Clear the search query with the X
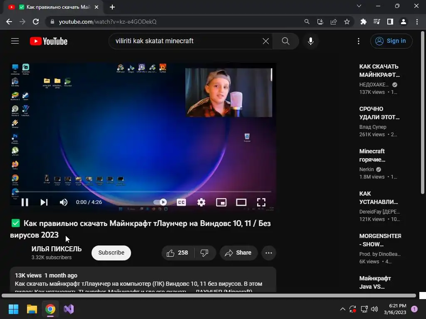Viewport: 426px width, 319px height. click(266, 41)
